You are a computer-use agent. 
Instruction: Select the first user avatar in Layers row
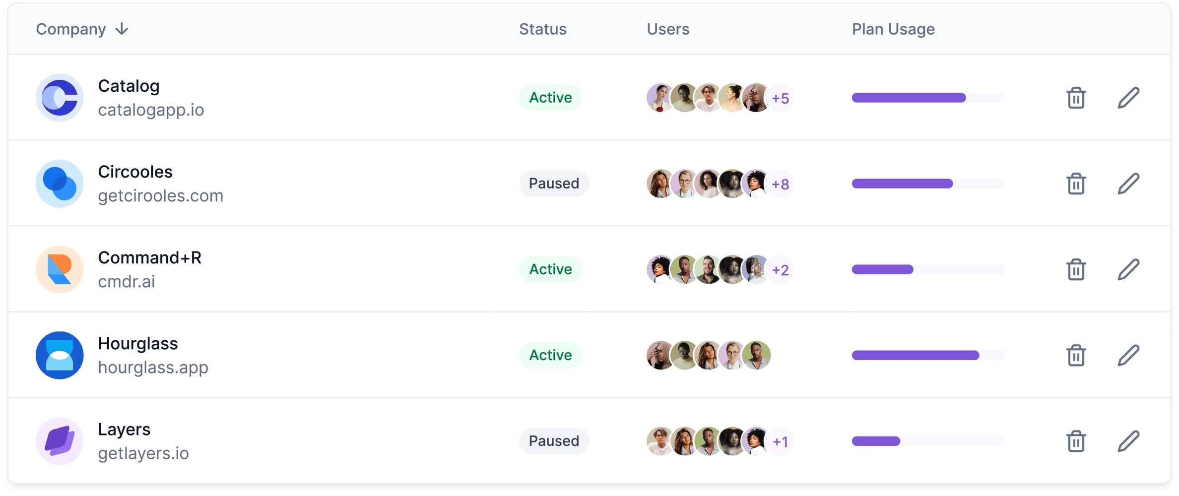click(x=660, y=441)
